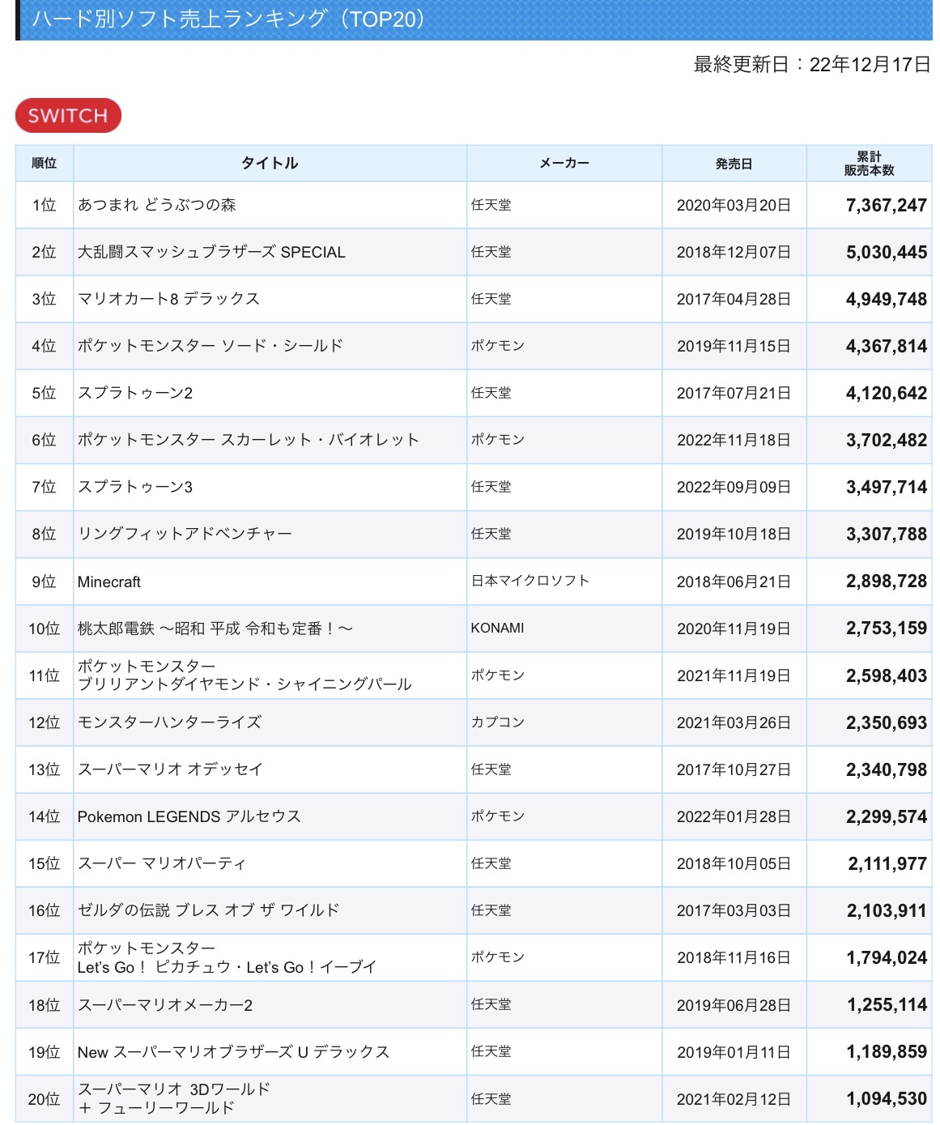The image size is (940, 1125).
Task: Click the 最終更新日 date text
Action: click(812, 65)
